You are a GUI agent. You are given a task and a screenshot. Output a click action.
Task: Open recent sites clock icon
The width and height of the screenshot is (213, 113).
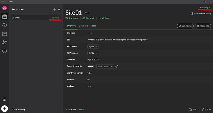coord(54,10)
